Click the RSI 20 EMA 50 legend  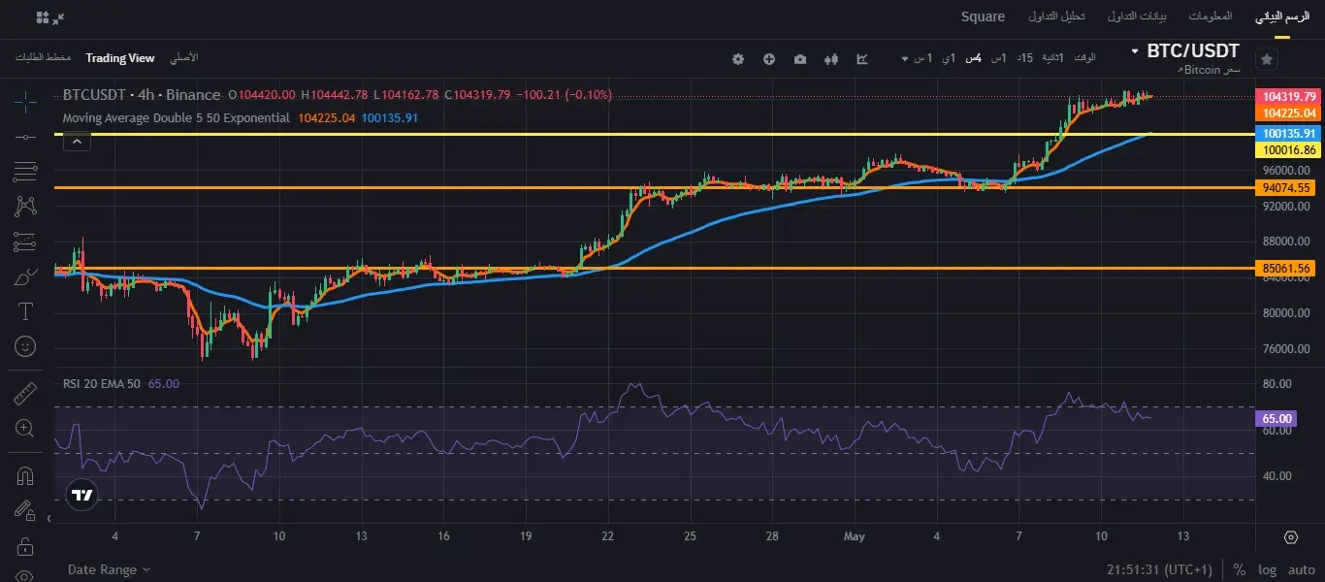[x=102, y=383]
